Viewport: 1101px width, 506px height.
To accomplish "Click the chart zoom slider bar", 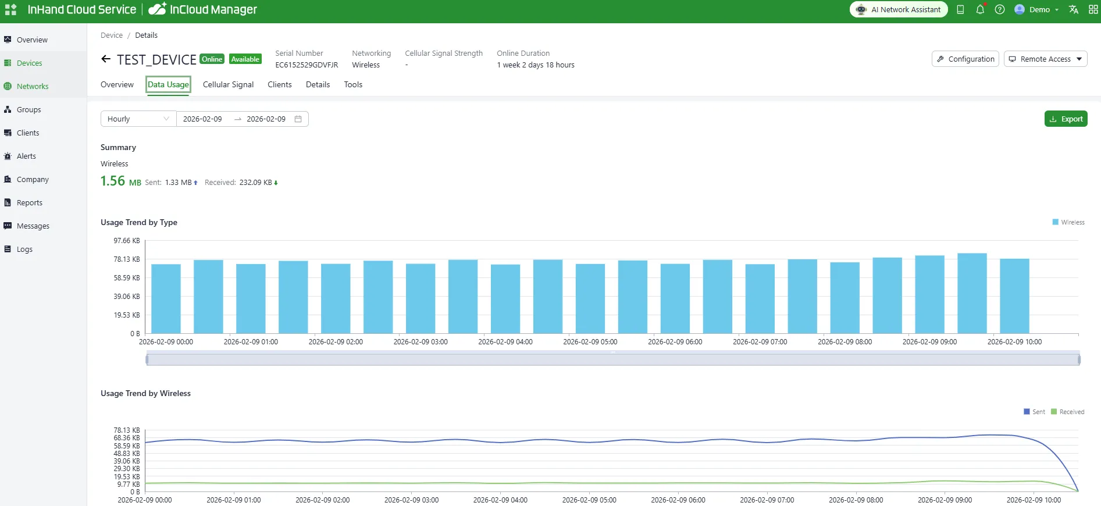I will [613, 359].
